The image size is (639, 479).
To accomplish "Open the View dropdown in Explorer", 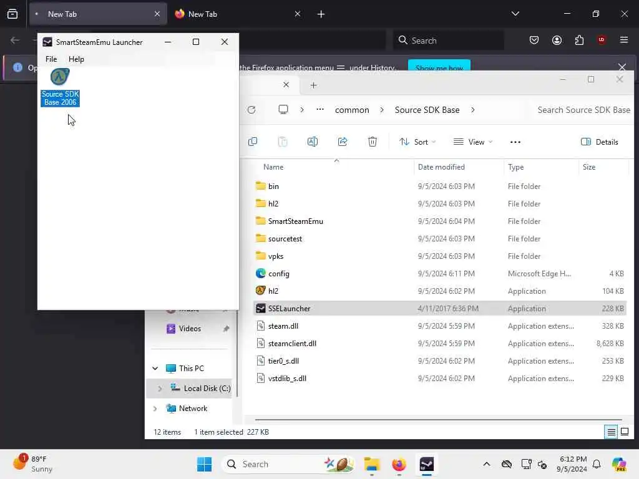I will pyautogui.click(x=473, y=142).
